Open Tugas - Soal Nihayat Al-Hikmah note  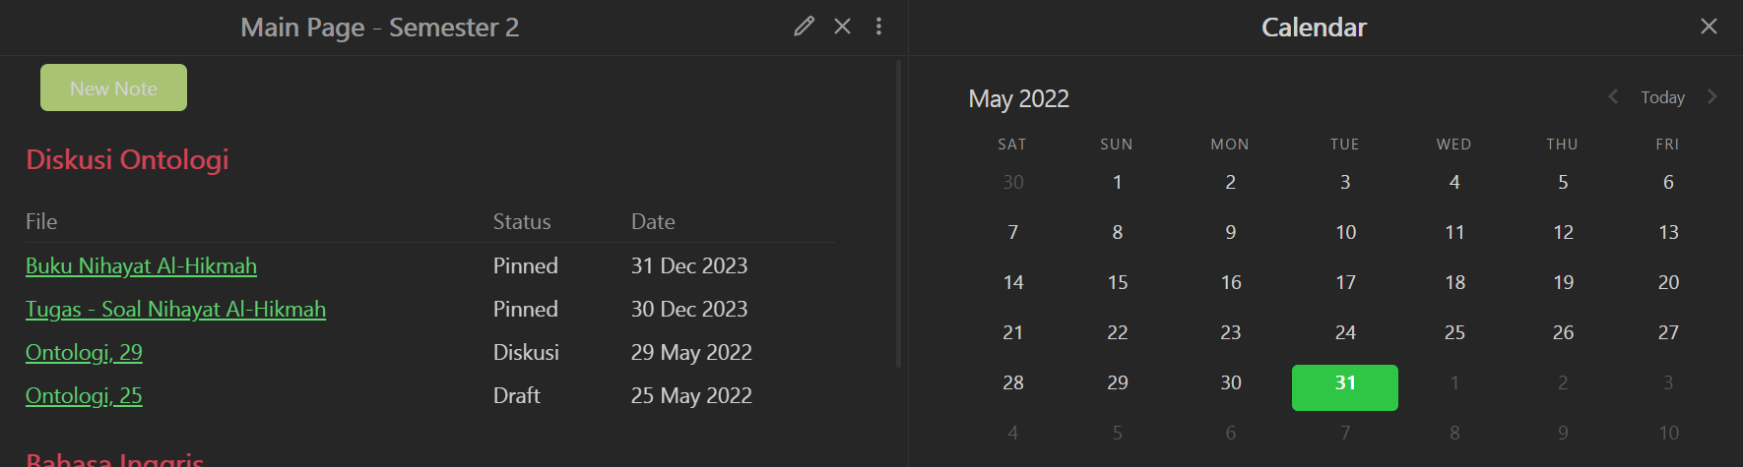coord(175,309)
